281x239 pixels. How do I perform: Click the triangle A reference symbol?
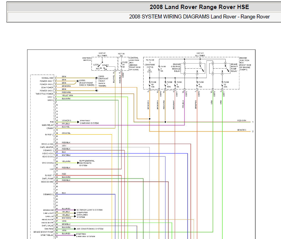tap(150, 71)
